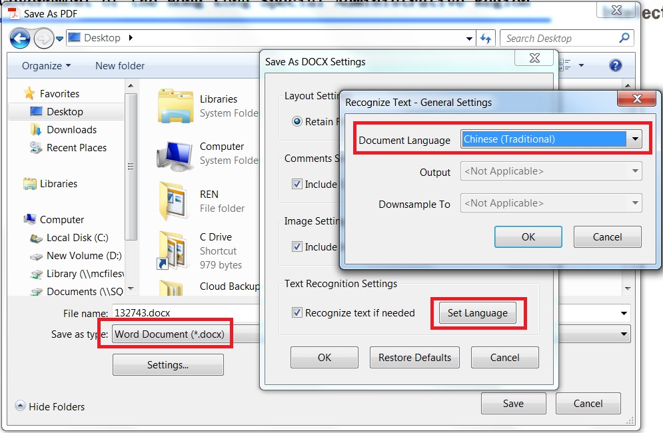This screenshot has width=663, height=433.
Task: Open the Document Language dropdown
Action: [x=551, y=139]
